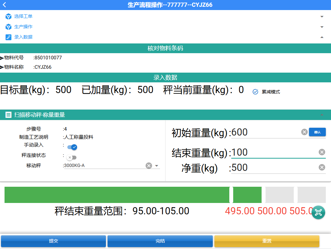Viewport: 331px width, 249px height.
Task: Clear the 净重 value
Action: coord(322,167)
